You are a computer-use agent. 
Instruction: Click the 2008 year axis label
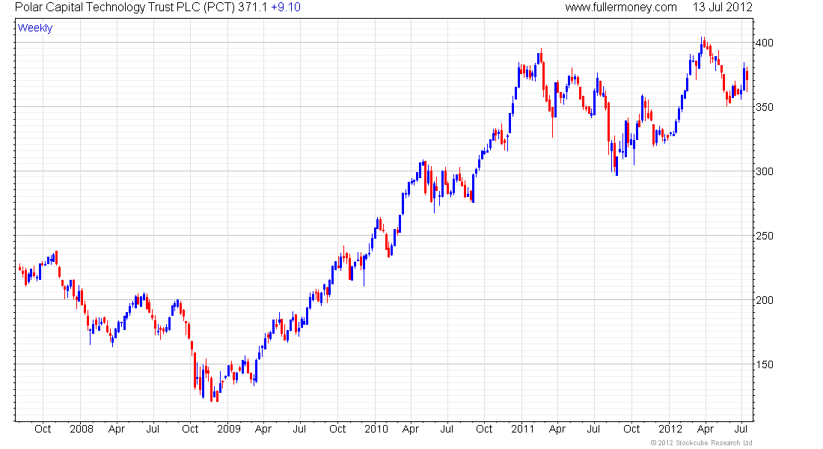pos(82,429)
